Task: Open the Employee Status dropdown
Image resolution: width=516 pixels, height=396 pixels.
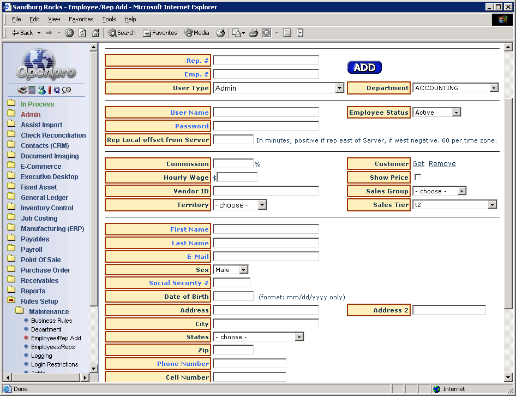Action: (x=457, y=113)
